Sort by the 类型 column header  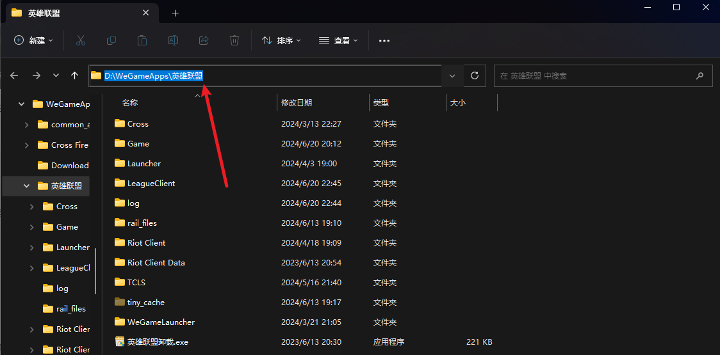click(x=381, y=103)
